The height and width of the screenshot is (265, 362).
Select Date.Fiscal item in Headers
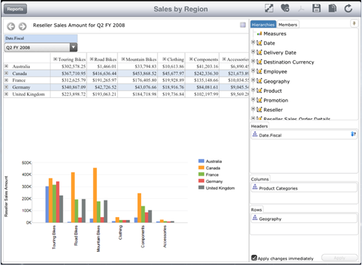[304, 135]
